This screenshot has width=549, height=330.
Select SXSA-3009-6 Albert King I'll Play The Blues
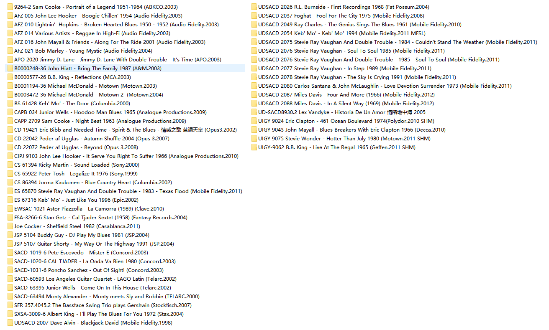pos(99,314)
